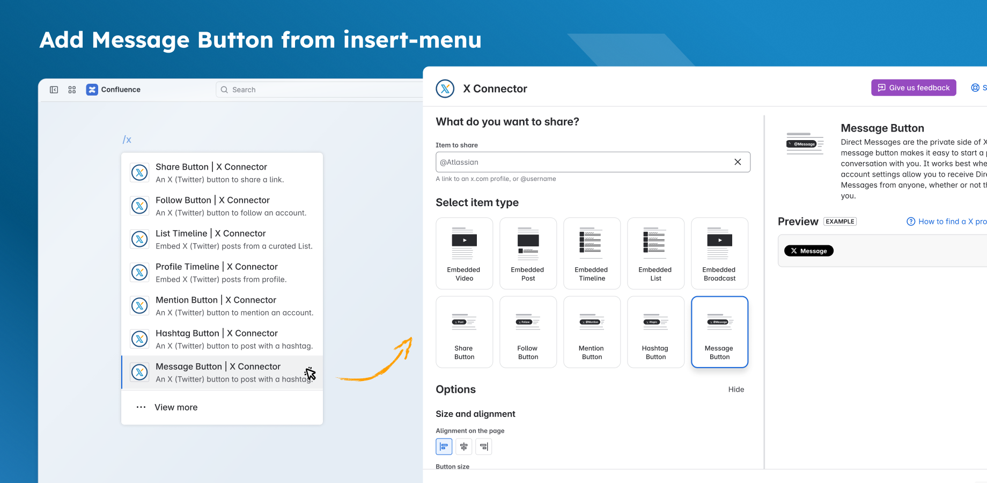The width and height of the screenshot is (987, 483).
Task: Choose Hashtag Button | X Connector entry
Action: 222,339
